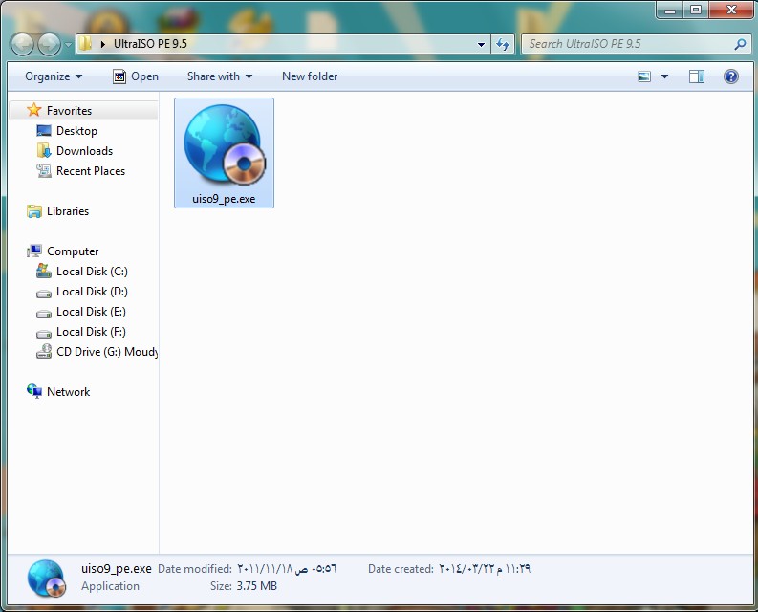Screen dimensions: 758x612
Task: Change your view using the view icon
Action: point(644,76)
